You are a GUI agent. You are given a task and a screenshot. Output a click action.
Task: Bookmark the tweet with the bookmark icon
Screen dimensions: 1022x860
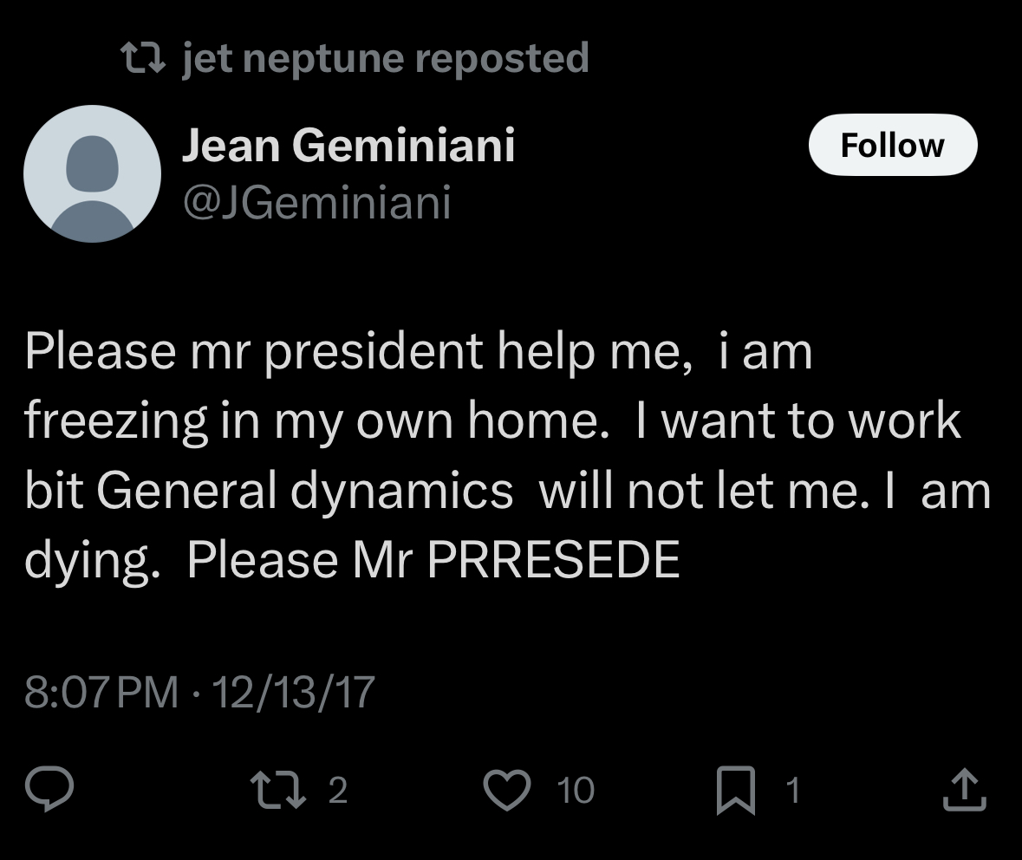(736, 791)
